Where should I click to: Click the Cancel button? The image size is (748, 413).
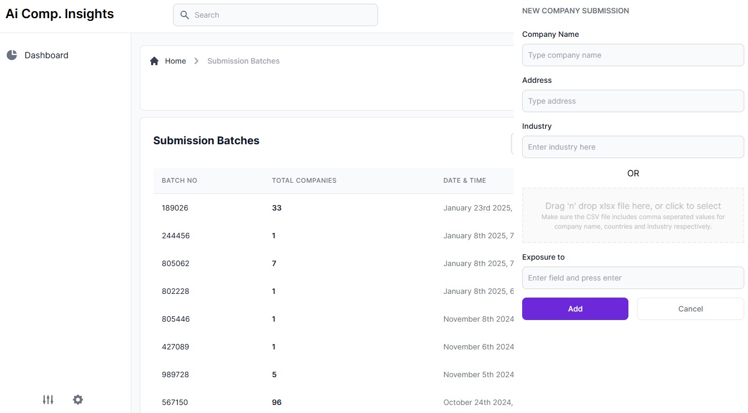[690, 309]
